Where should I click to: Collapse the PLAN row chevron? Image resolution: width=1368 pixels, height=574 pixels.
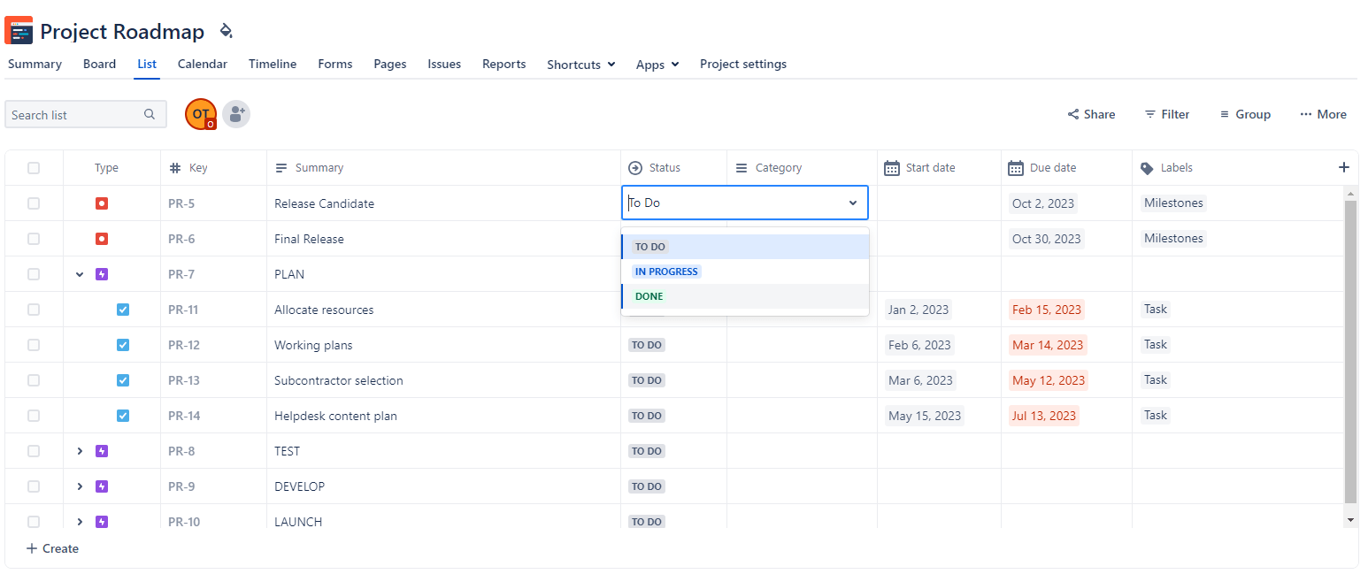80,274
